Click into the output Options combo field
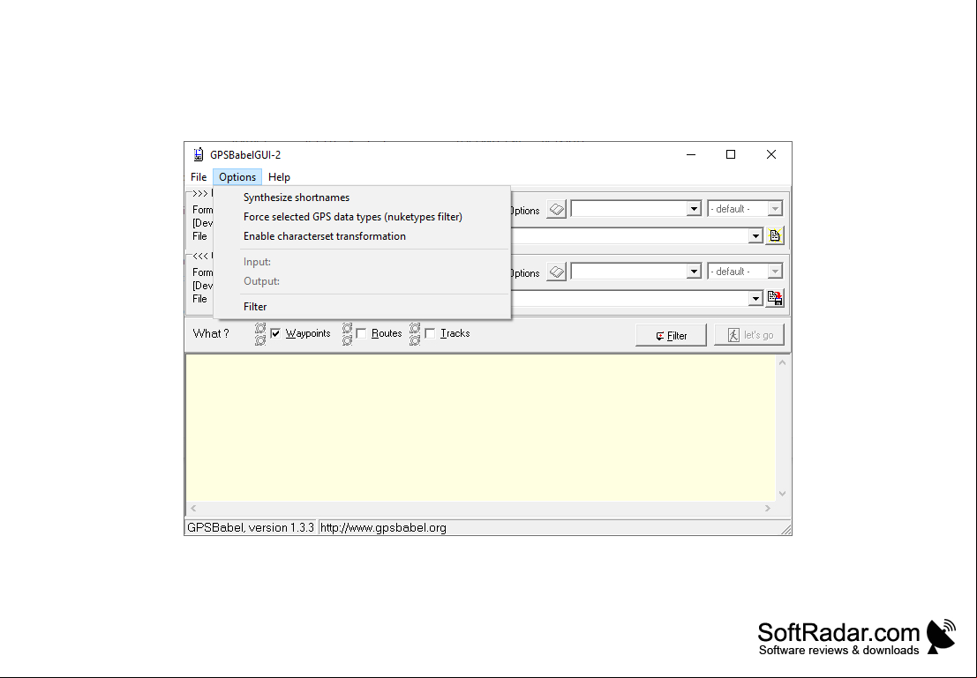This screenshot has height=678, width=977. click(x=628, y=272)
